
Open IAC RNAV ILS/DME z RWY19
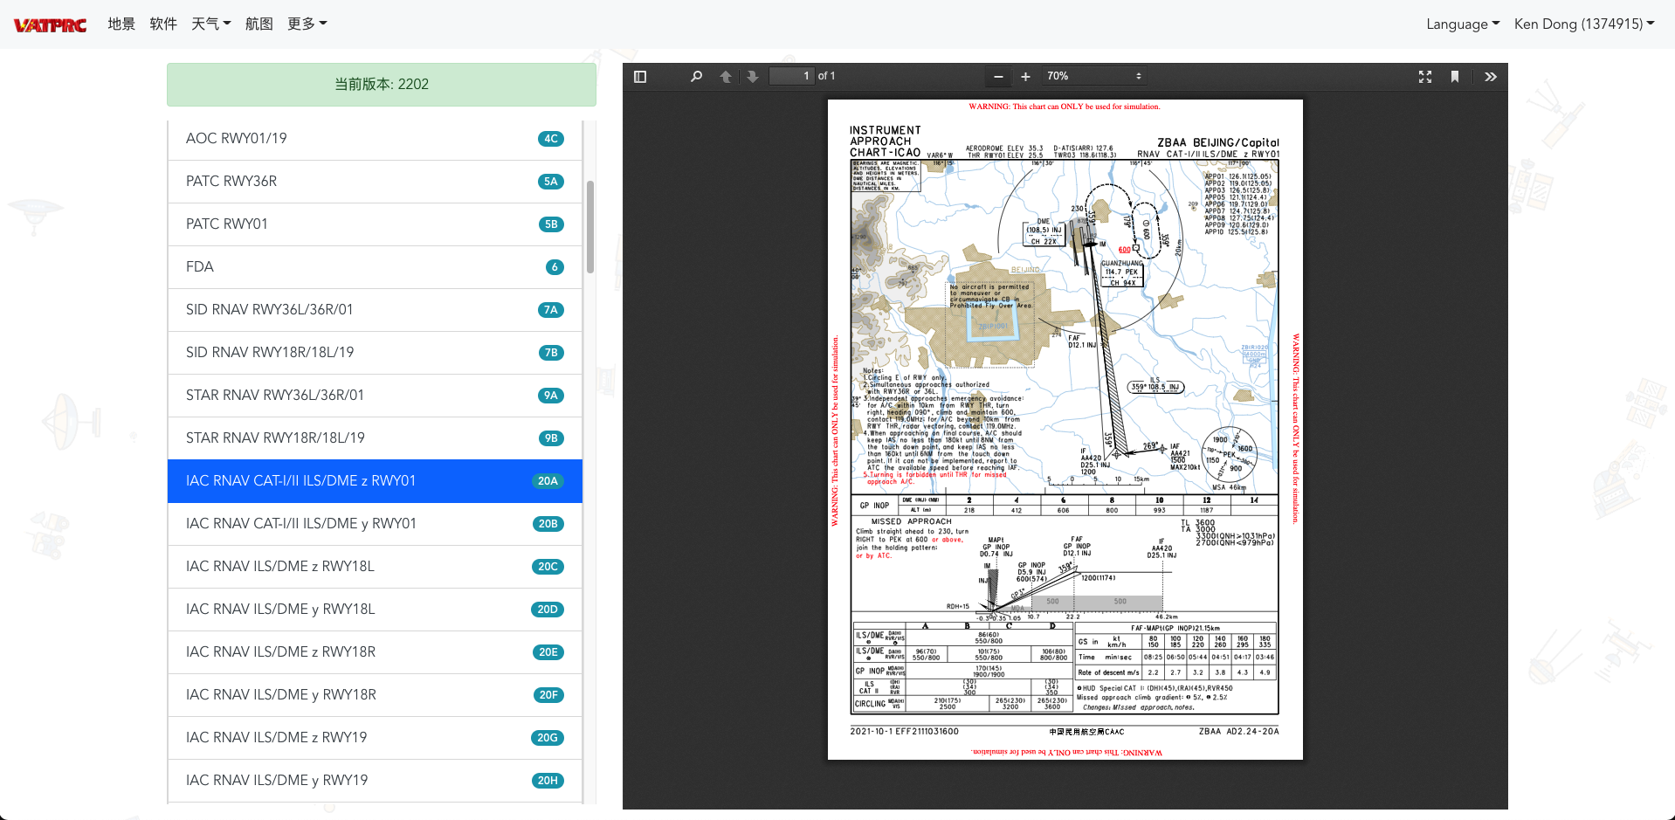coord(375,738)
